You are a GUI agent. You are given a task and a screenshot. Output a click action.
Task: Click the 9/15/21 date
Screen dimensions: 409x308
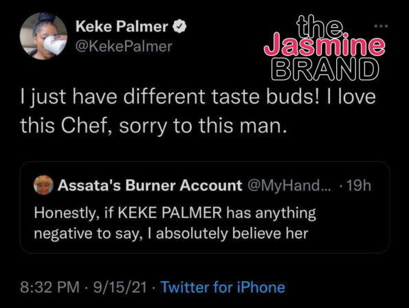[120, 287]
